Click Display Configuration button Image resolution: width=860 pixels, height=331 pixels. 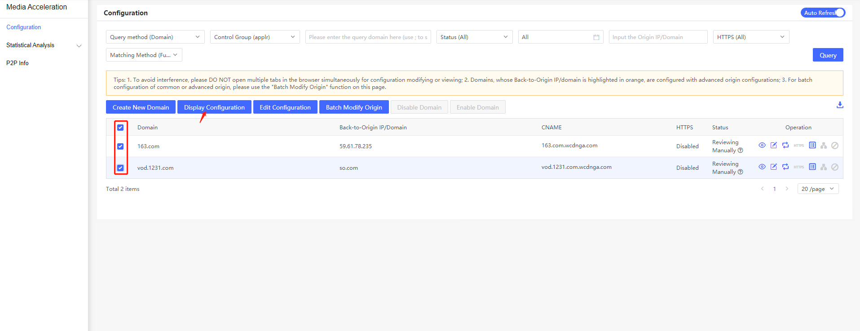214,107
